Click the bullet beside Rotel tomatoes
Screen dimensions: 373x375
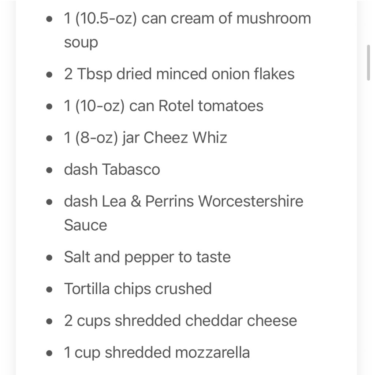coord(50,107)
